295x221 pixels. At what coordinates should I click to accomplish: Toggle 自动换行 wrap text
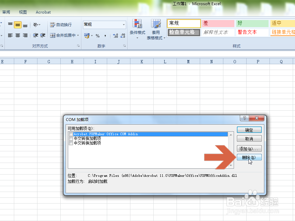[x=61, y=25]
